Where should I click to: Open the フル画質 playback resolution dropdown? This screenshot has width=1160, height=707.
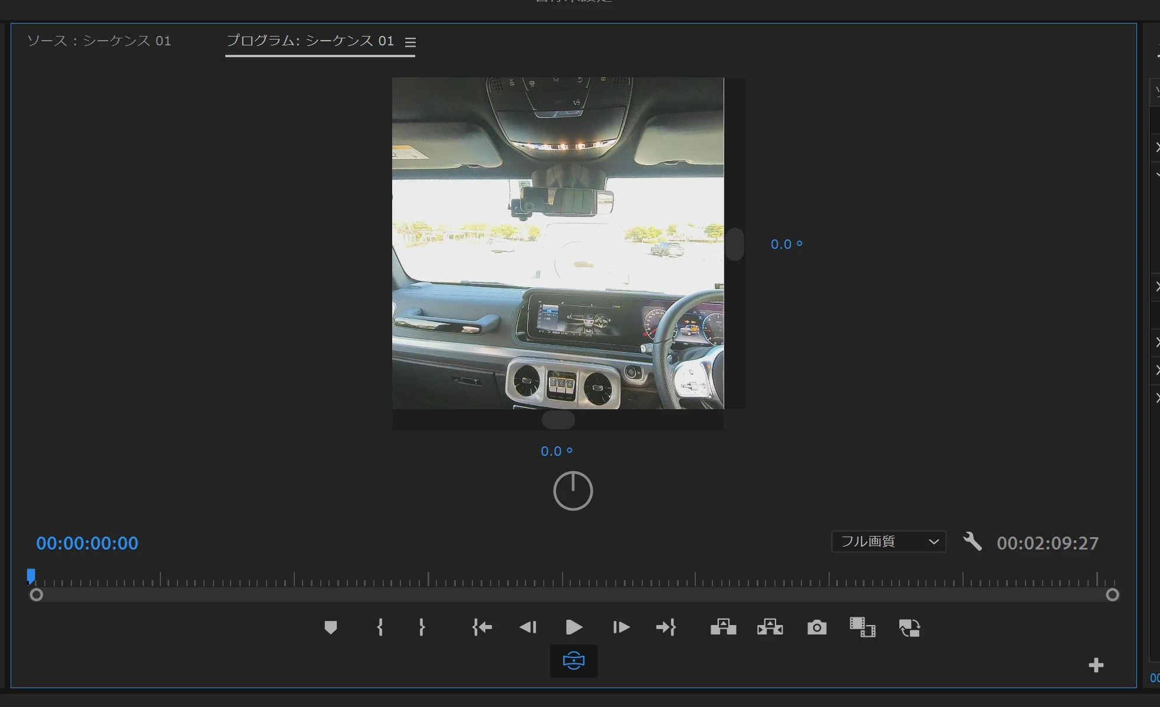click(888, 541)
